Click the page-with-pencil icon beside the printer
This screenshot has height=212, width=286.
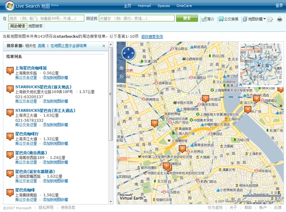271,19
